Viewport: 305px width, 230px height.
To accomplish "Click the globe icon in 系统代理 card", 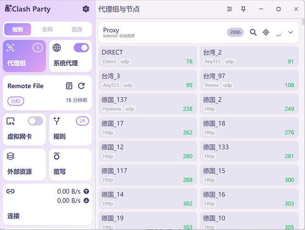I will pos(56,48).
